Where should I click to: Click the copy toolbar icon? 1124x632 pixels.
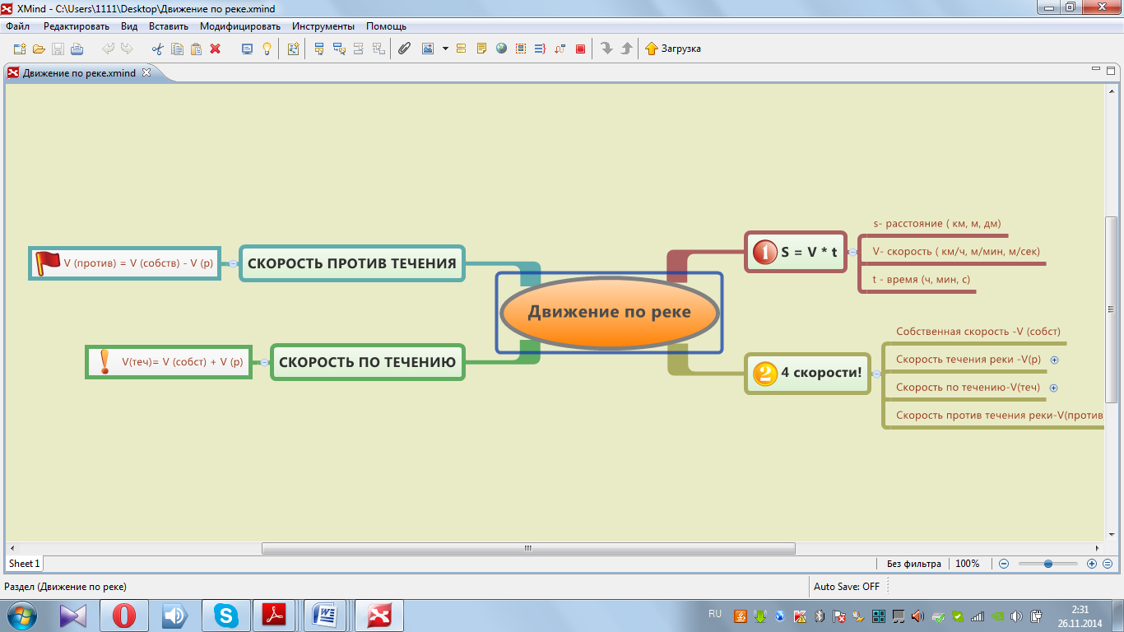click(x=177, y=49)
